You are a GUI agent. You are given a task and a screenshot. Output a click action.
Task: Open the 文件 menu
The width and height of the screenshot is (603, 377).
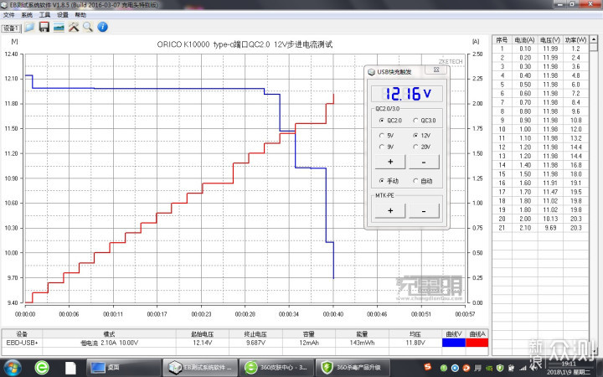[8, 15]
